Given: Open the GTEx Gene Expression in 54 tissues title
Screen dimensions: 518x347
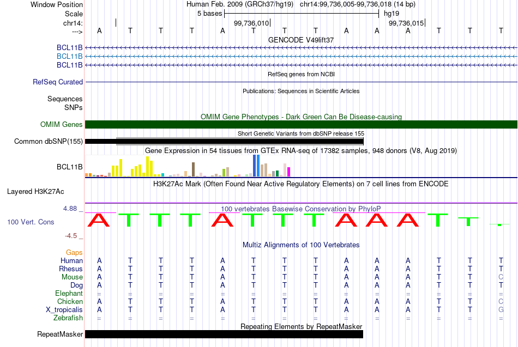Looking at the screenshot, I should click(301, 151).
